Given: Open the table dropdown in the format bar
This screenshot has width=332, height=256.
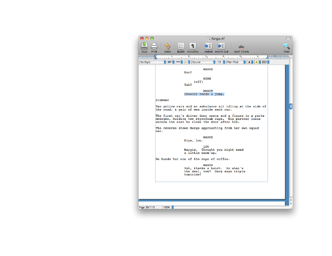Looking at the screenshot, I should (x=266, y=62).
